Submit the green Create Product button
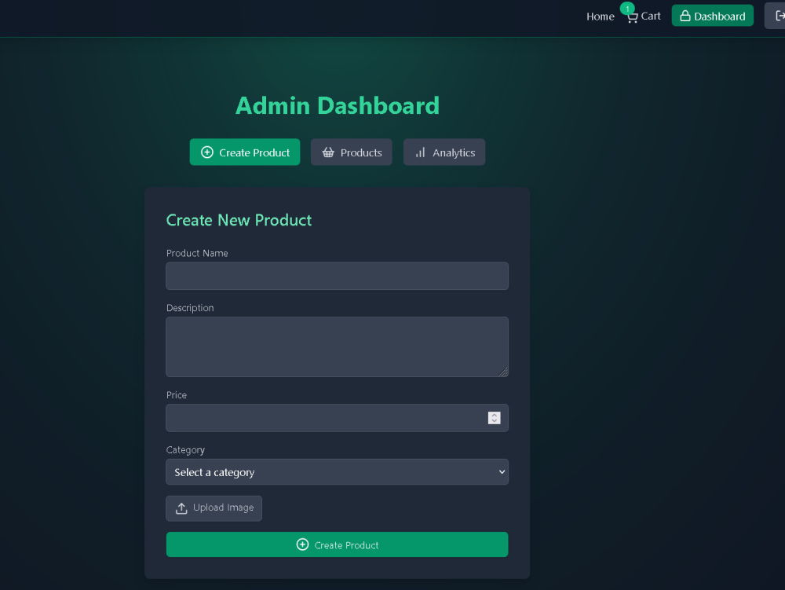785x590 pixels. click(x=337, y=544)
